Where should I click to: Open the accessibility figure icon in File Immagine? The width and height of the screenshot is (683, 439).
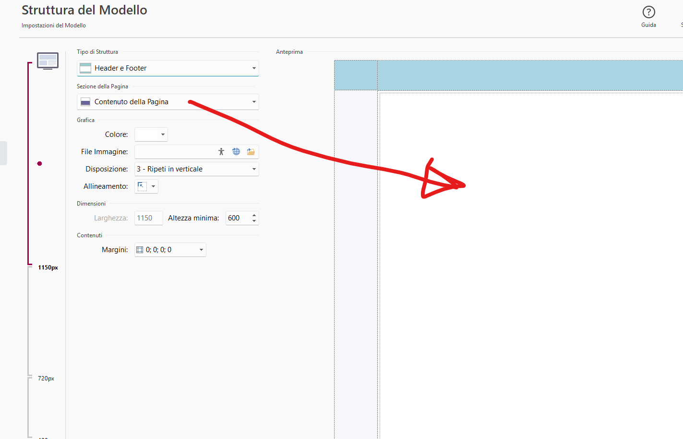pyautogui.click(x=221, y=152)
